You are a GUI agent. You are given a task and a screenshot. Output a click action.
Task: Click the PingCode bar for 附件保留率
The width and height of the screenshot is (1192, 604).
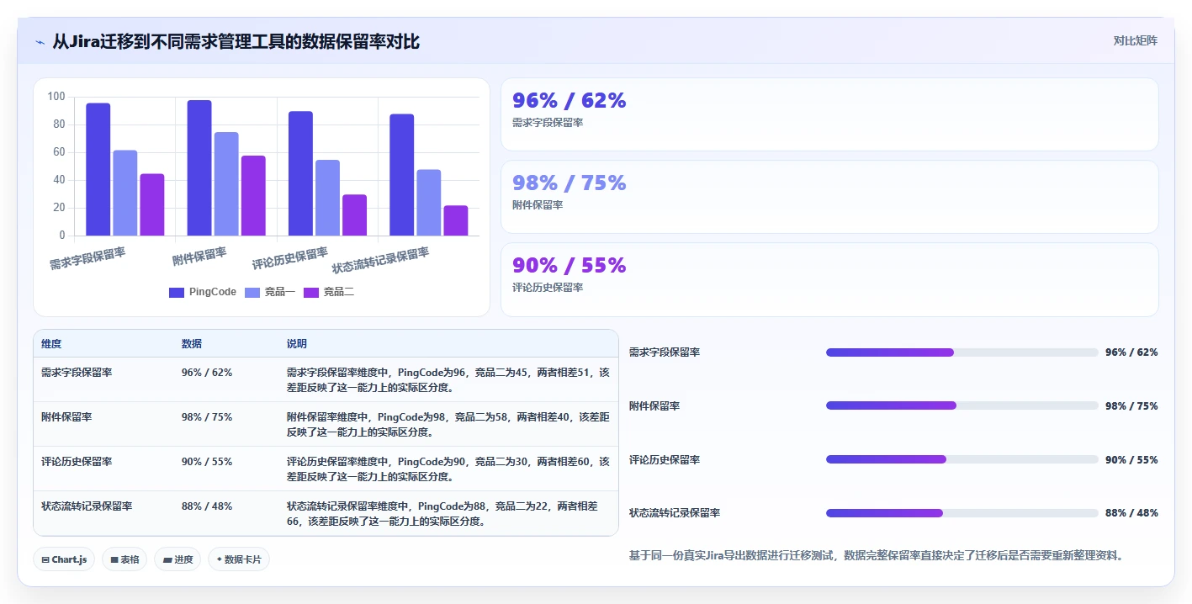click(x=199, y=167)
